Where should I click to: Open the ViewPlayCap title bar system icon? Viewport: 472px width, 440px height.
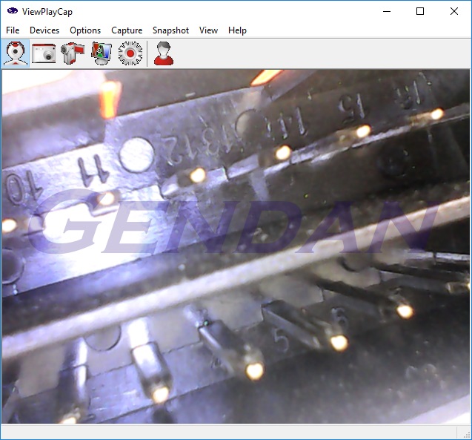12,11
